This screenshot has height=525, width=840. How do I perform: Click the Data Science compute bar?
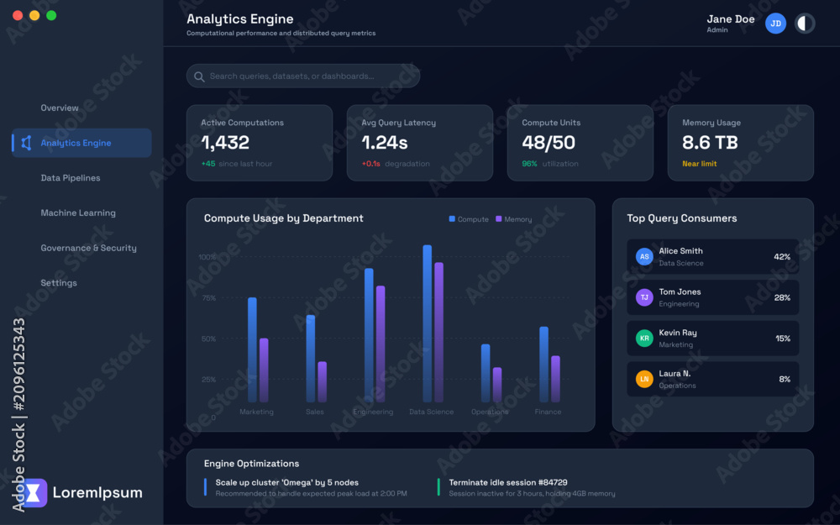pyautogui.click(x=427, y=323)
